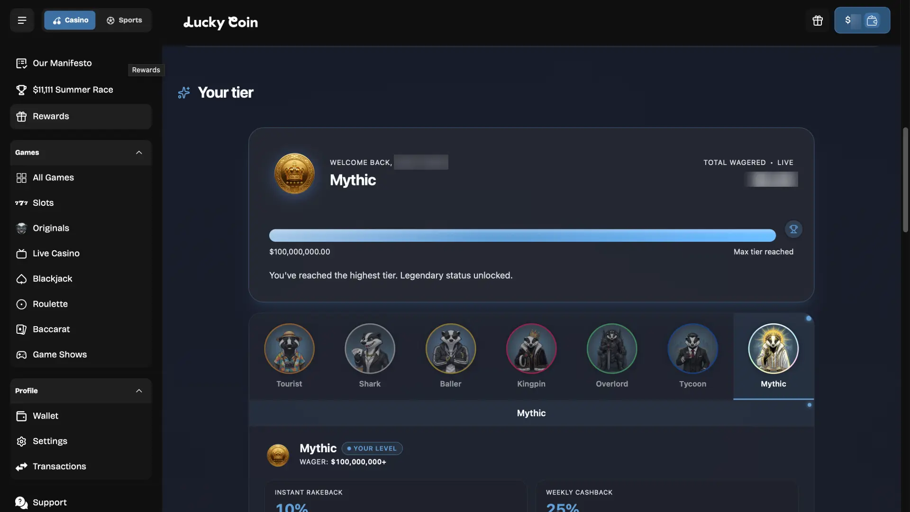
Task: Open the Slots category
Action: pos(81,203)
